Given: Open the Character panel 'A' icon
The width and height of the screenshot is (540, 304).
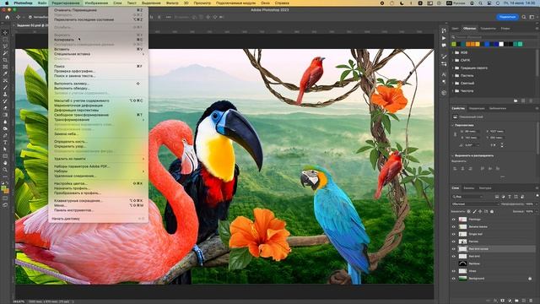Looking at the screenshot, I should point(444,74).
